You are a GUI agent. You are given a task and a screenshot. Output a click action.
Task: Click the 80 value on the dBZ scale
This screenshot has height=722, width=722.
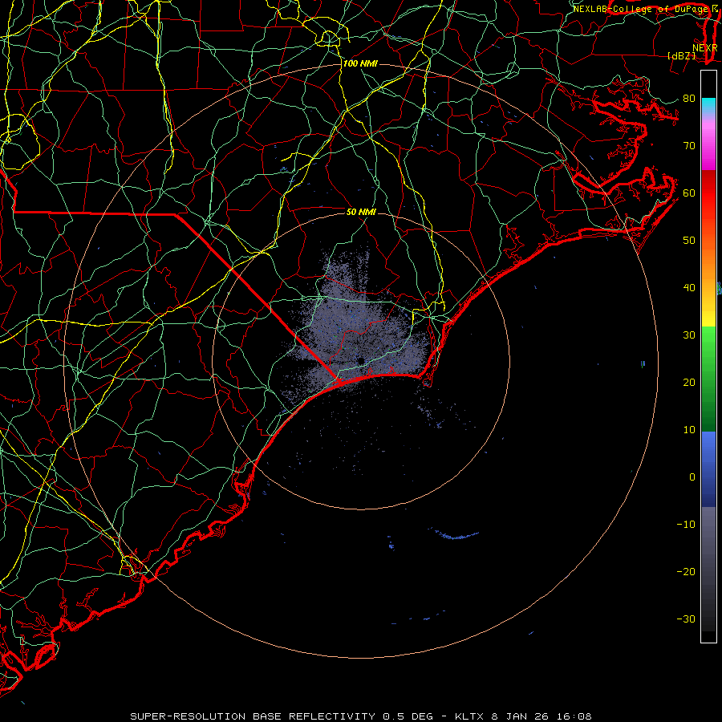point(689,98)
